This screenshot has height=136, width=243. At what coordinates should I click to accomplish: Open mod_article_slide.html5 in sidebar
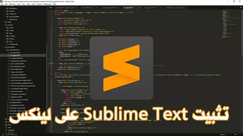coord(18,77)
